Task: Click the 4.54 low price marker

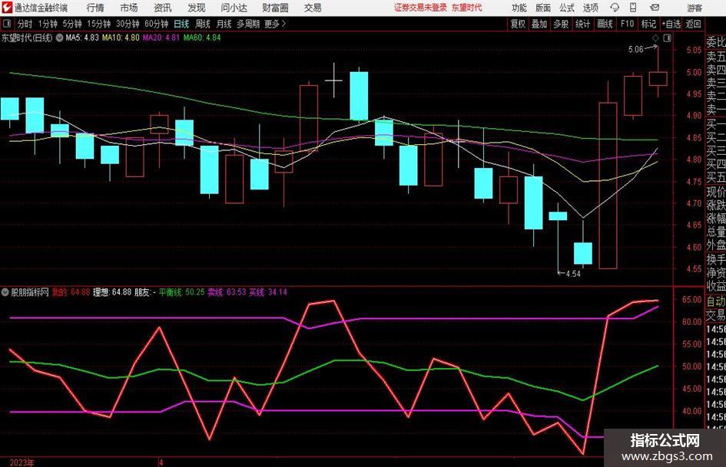Action: (573, 274)
